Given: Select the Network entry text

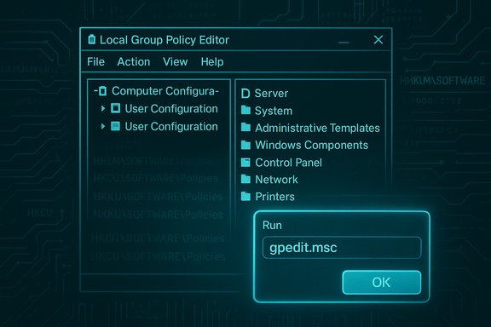Looking at the screenshot, I should click(276, 180).
